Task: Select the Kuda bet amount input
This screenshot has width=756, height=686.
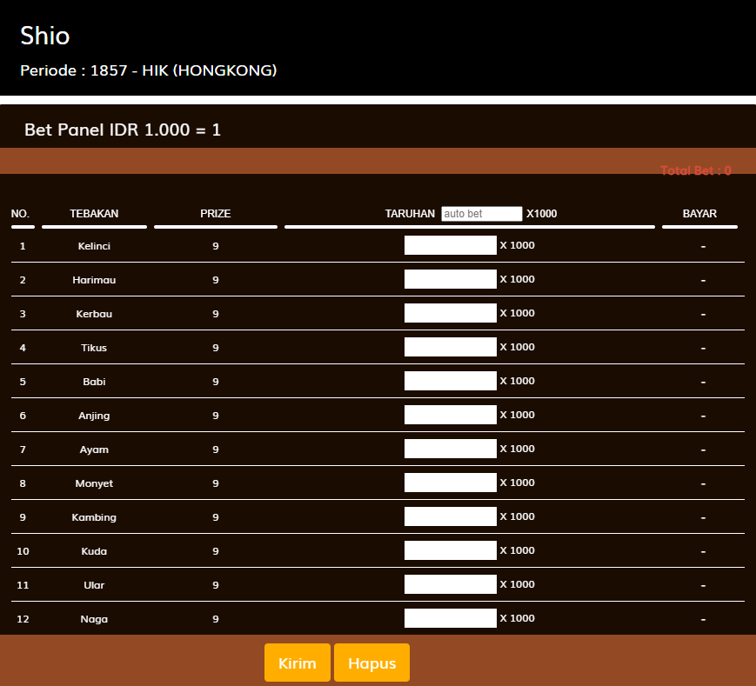Action: click(450, 550)
